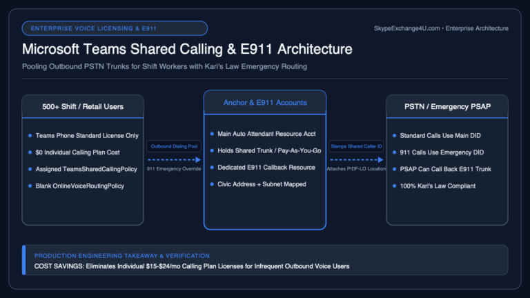The height and width of the screenshot is (298, 530).
Task: Click Main Auto Attendant Resource Acct
Action: click(266, 134)
